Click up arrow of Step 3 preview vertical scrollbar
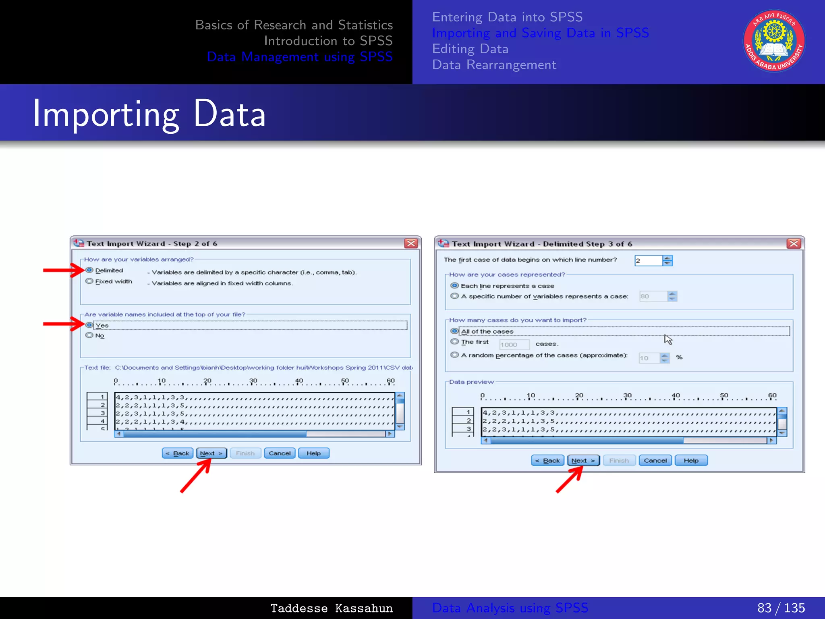825x619 pixels. tap(782, 411)
